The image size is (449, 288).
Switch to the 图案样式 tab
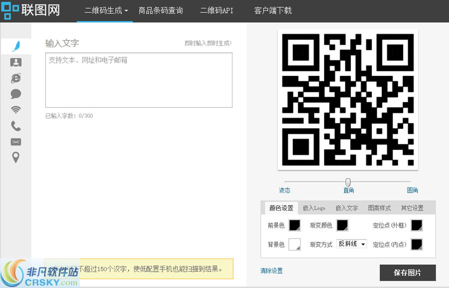point(380,208)
